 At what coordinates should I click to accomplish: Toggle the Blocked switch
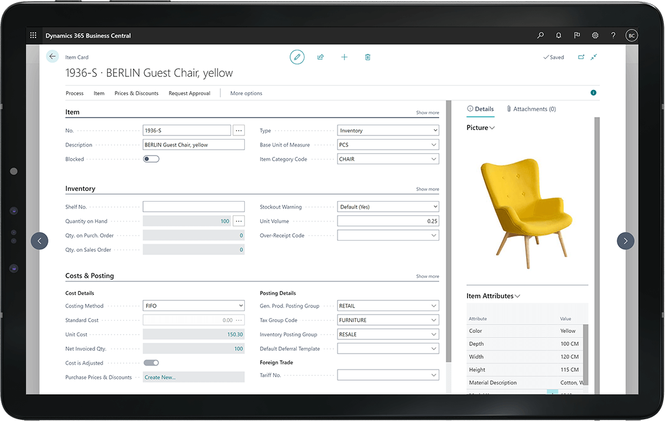(x=151, y=159)
